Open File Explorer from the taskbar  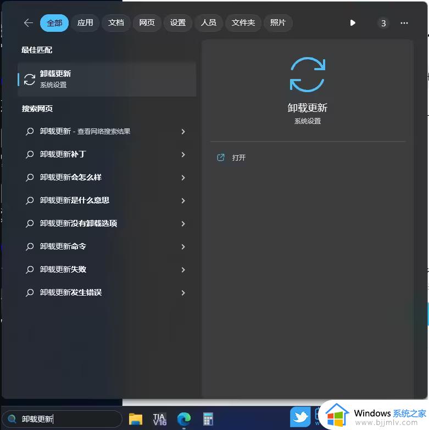point(136,419)
